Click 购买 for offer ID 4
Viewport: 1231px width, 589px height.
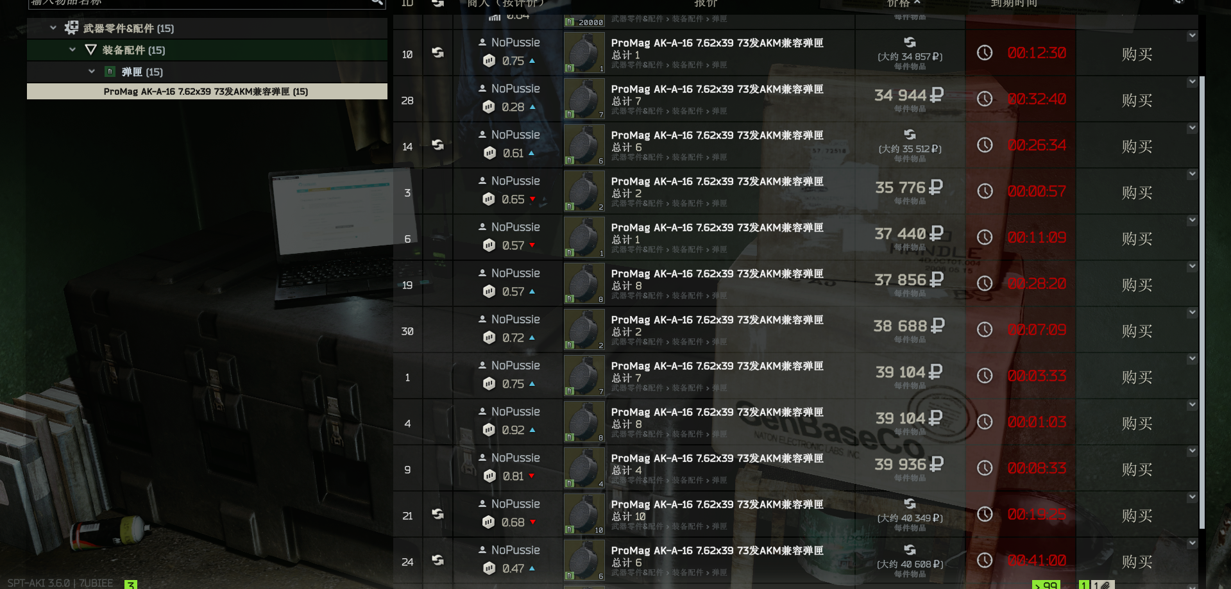pos(1137,423)
